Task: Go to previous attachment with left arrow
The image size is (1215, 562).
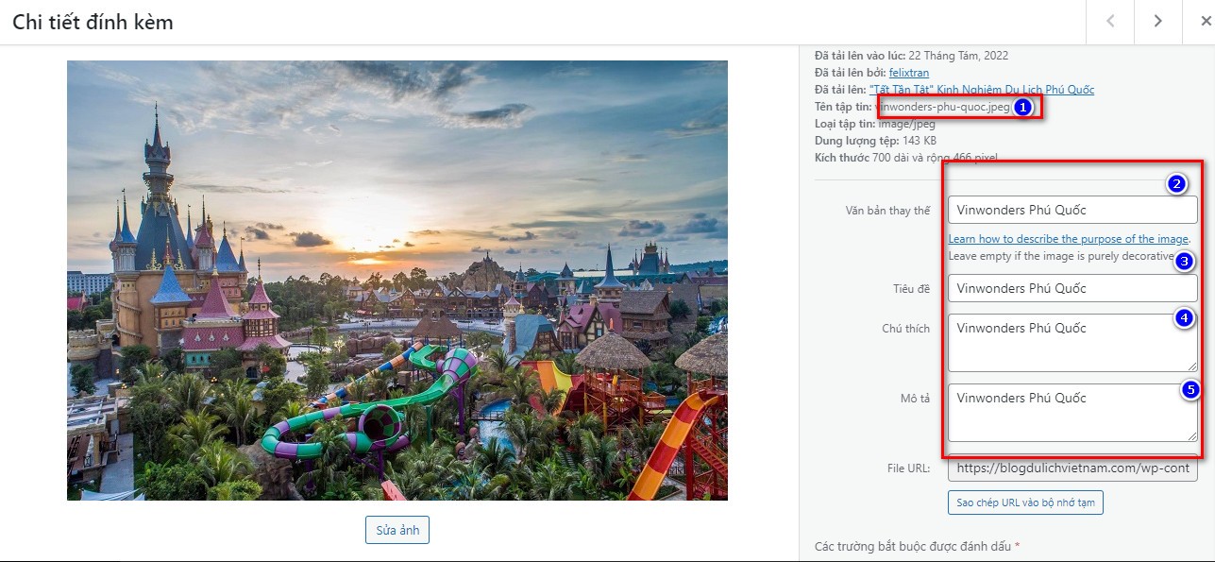Action: click(x=1110, y=22)
